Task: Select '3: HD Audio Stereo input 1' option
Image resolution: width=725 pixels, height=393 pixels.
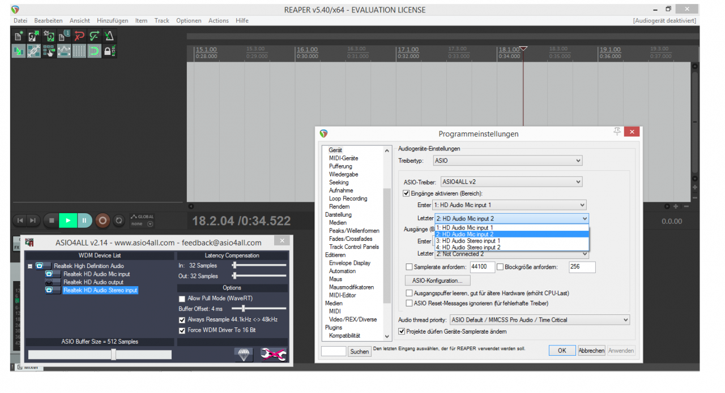Action: (x=512, y=241)
